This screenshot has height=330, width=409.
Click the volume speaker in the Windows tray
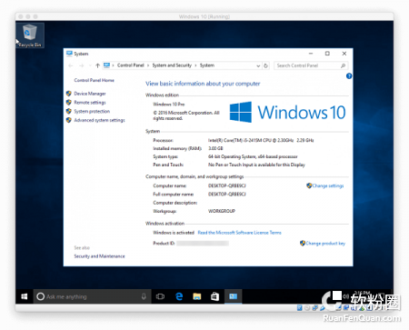click(345, 296)
